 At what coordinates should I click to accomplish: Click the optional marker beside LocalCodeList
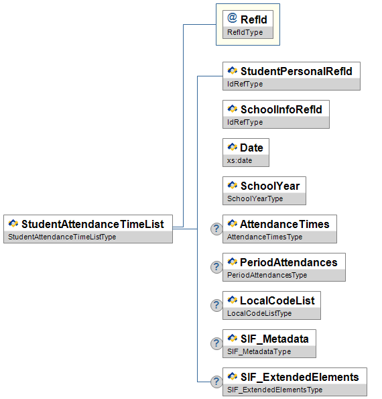(216, 305)
